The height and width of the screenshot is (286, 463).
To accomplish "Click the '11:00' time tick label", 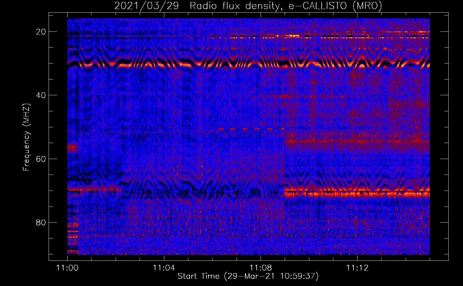I will [68, 268].
